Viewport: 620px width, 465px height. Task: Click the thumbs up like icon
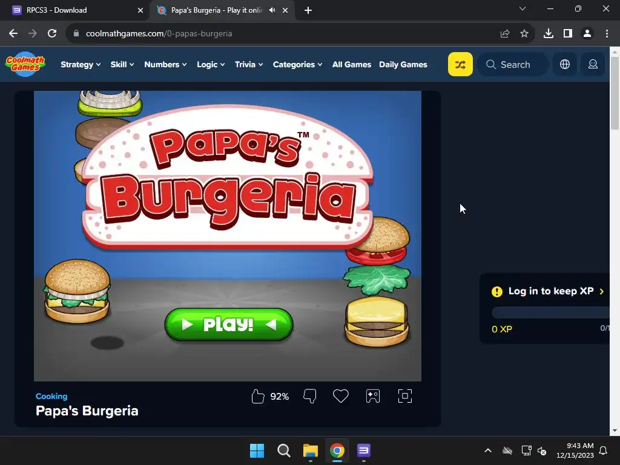[x=257, y=396]
